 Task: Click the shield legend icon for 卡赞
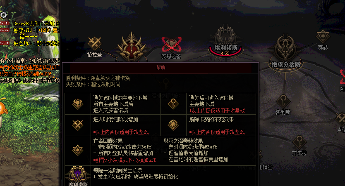173,125
